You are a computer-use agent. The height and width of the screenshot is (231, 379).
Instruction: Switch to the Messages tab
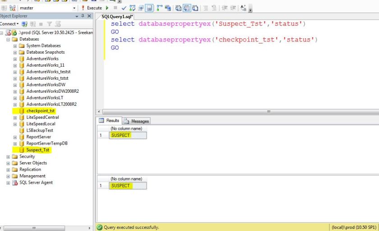click(137, 121)
